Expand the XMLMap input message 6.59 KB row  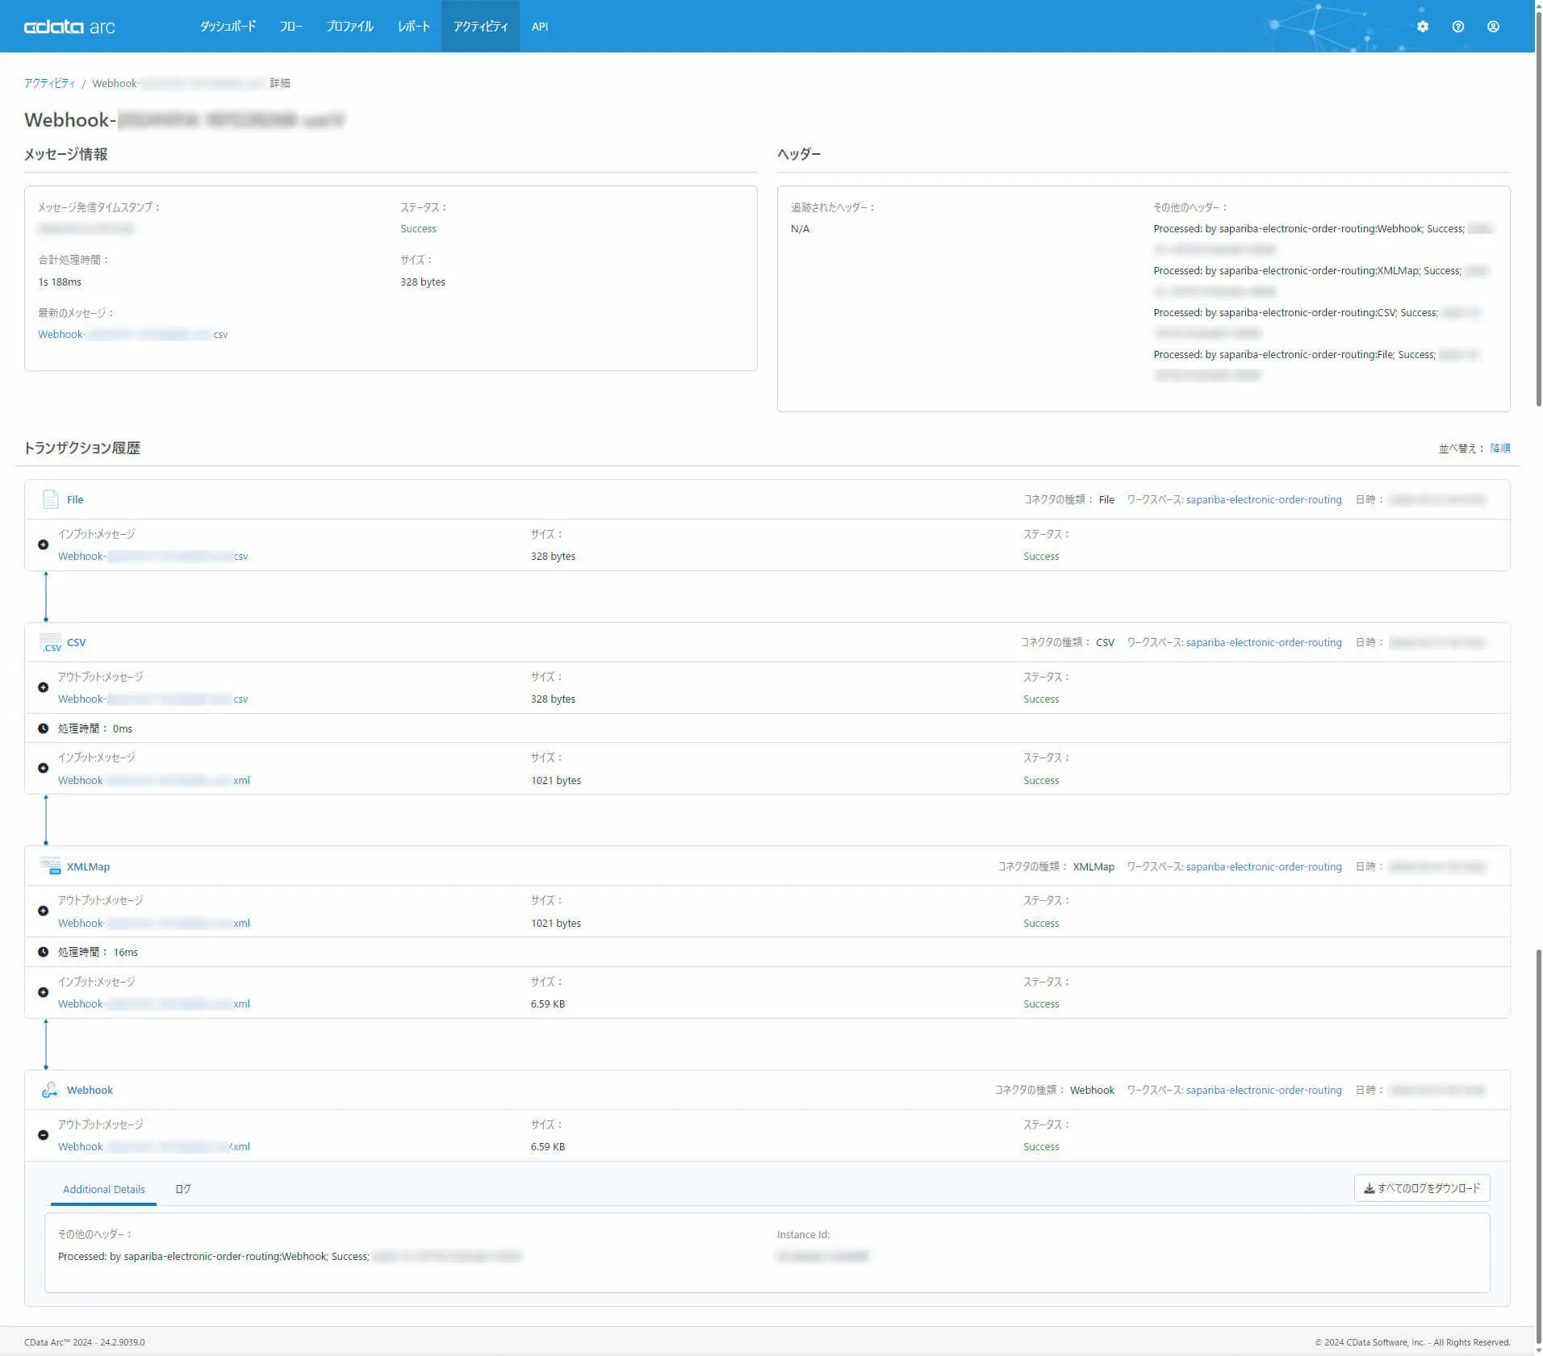(x=44, y=992)
